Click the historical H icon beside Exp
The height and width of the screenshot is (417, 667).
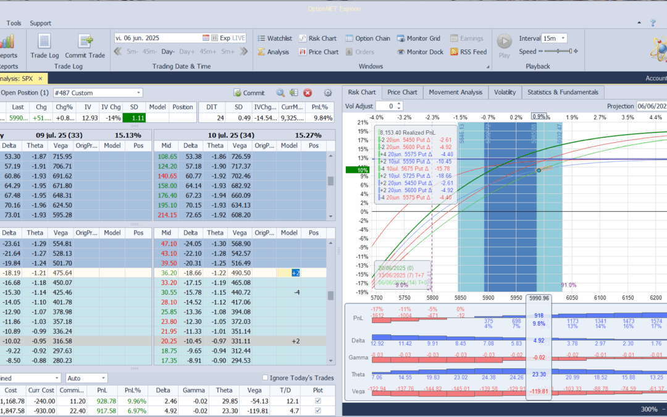(x=214, y=38)
